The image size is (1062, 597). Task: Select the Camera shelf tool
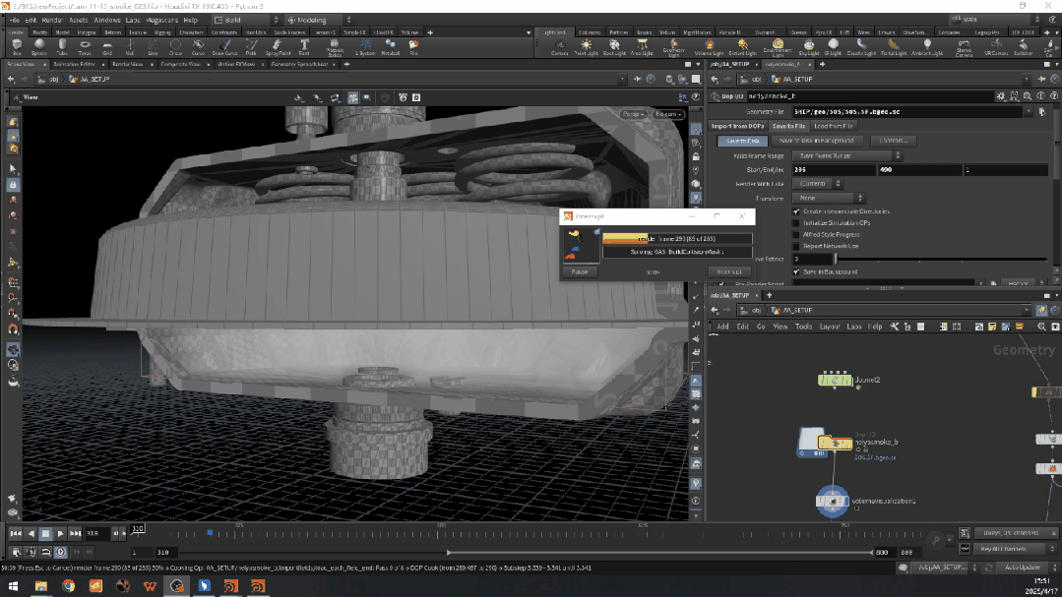click(558, 46)
